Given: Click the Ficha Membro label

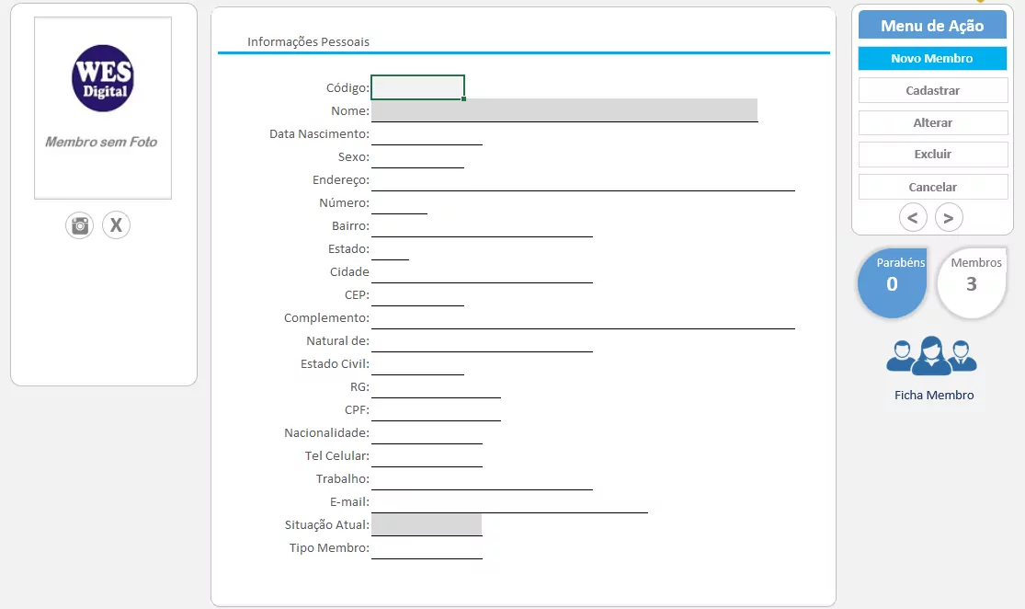Looking at the screenshot, I should [x=934, y=395].
